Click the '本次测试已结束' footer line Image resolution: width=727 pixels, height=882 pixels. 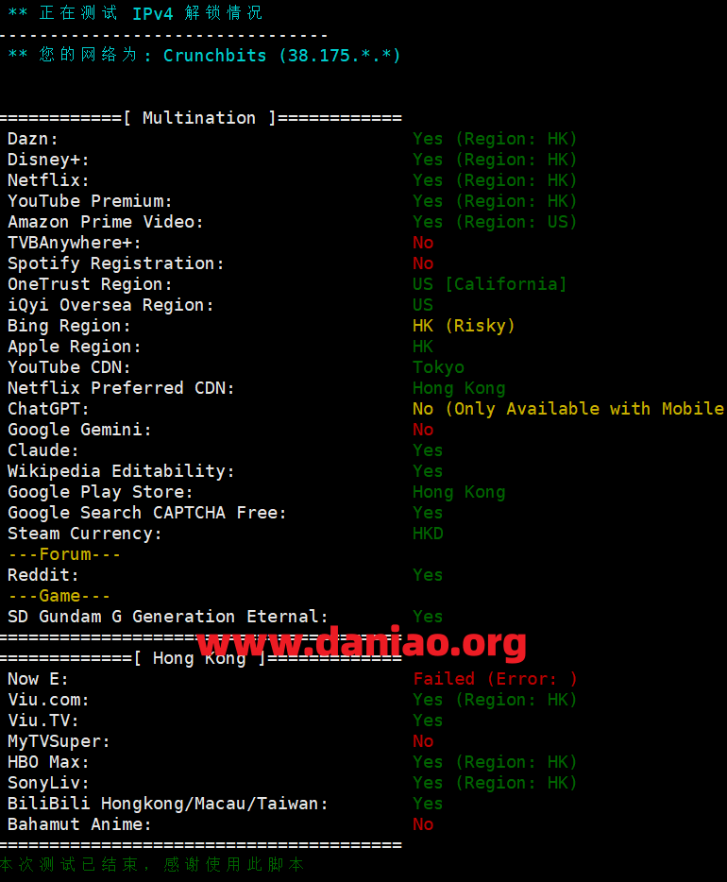(x=152, y=865)
